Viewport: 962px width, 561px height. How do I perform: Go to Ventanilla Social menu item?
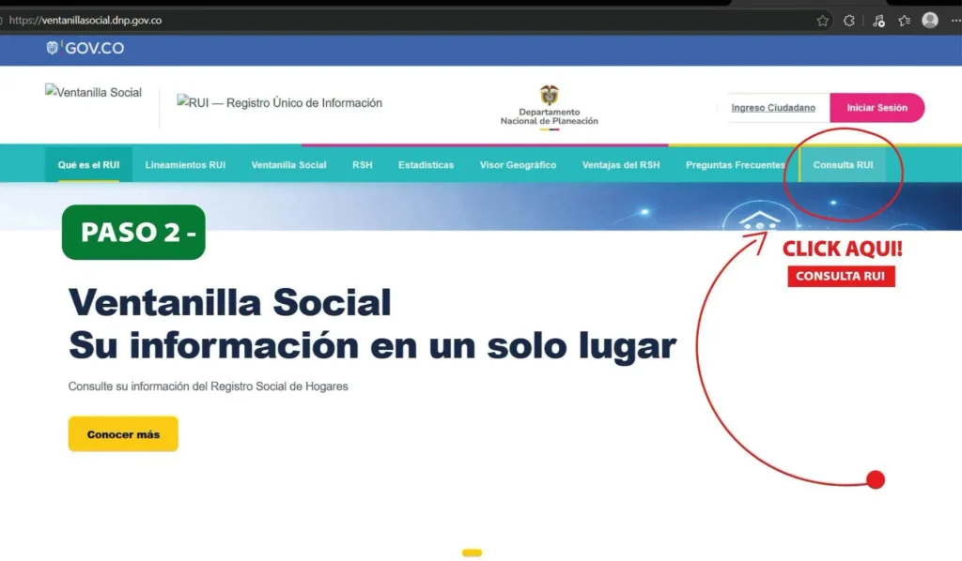pos(289,165)
